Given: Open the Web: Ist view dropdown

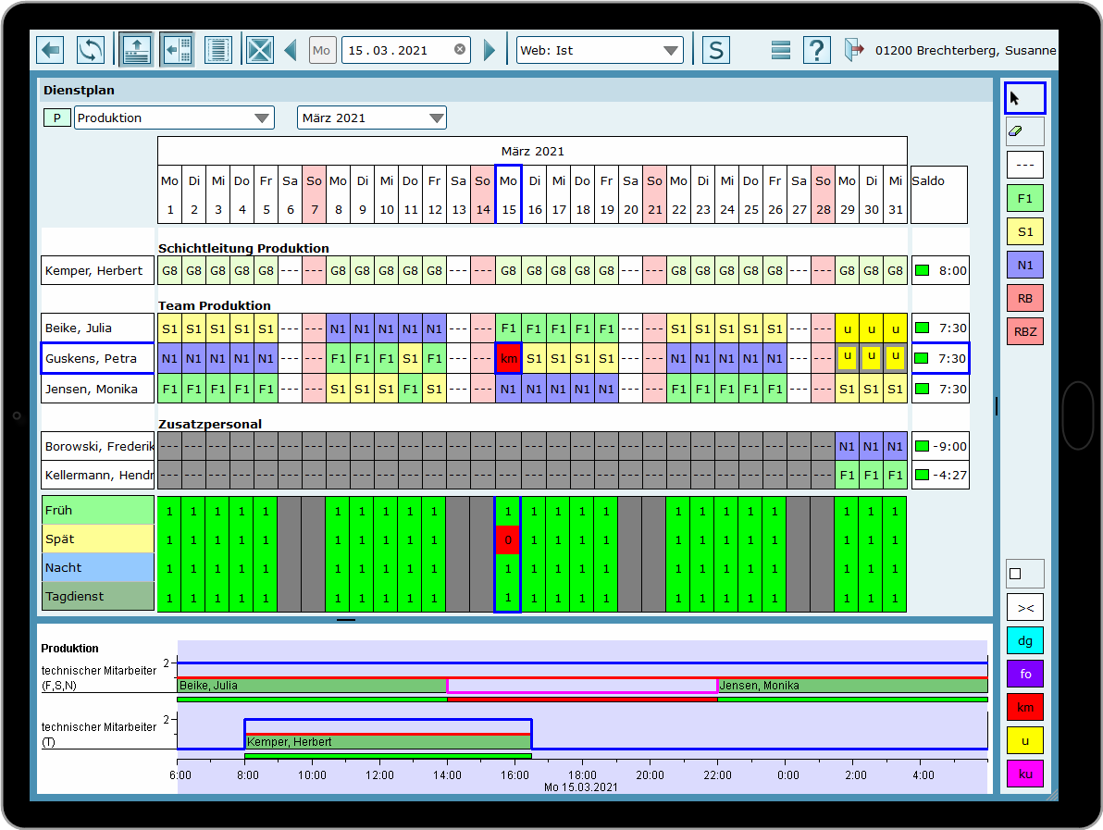Looking at the screenshot, I should [x=600, y=50].
